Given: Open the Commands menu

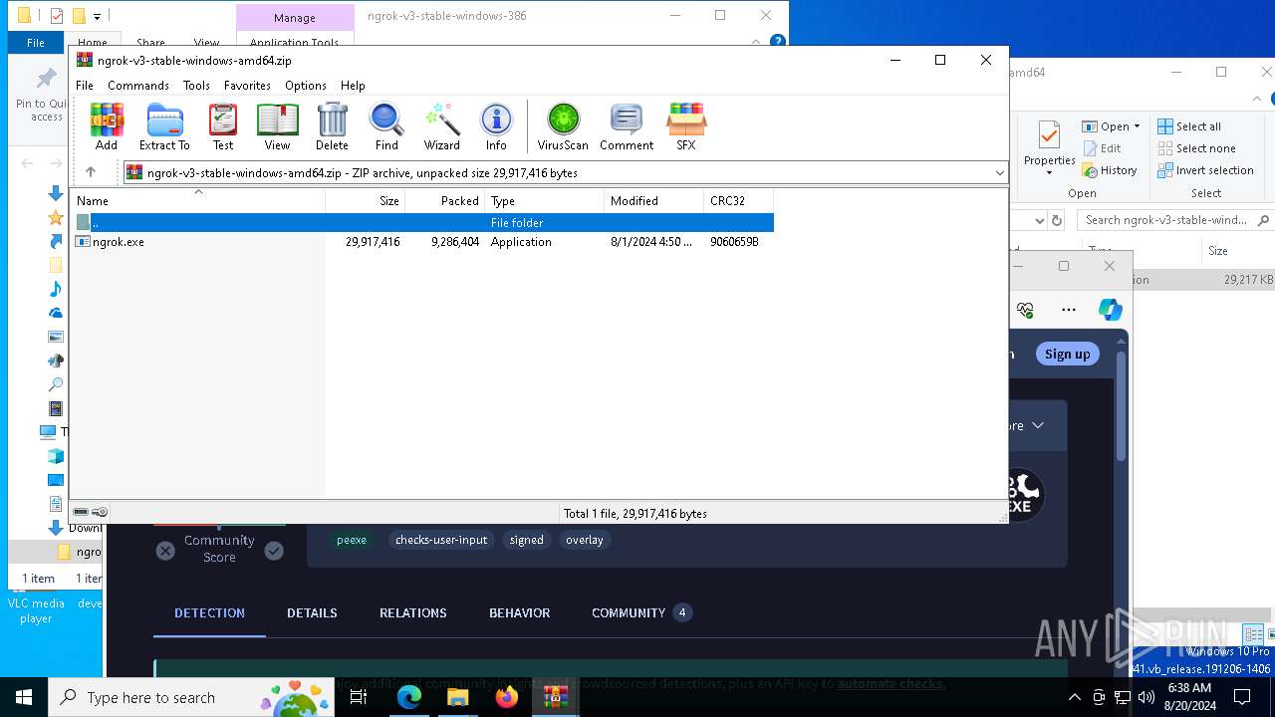Looking at the screenshot, I should 138,86.
